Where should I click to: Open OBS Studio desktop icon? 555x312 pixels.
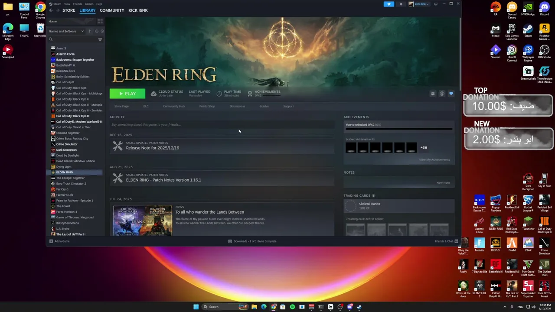click(x=544, y=52)
